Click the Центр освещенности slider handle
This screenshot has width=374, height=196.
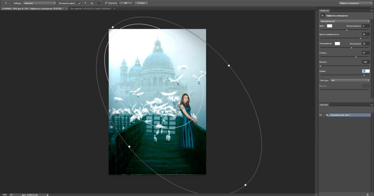point(360,38)
